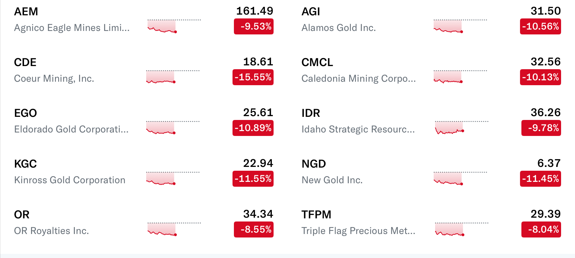Select the OR ticker symbol
575x258 pixels.
pyautogui.click(x=22, y=215)
